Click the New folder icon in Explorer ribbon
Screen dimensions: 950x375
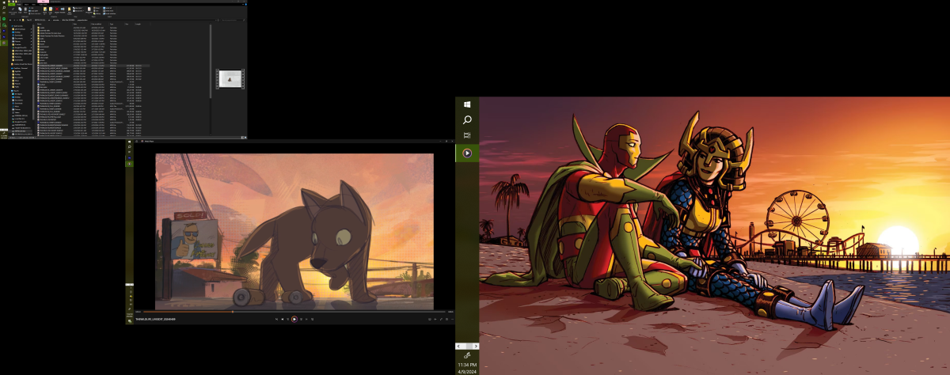point(69,9)
